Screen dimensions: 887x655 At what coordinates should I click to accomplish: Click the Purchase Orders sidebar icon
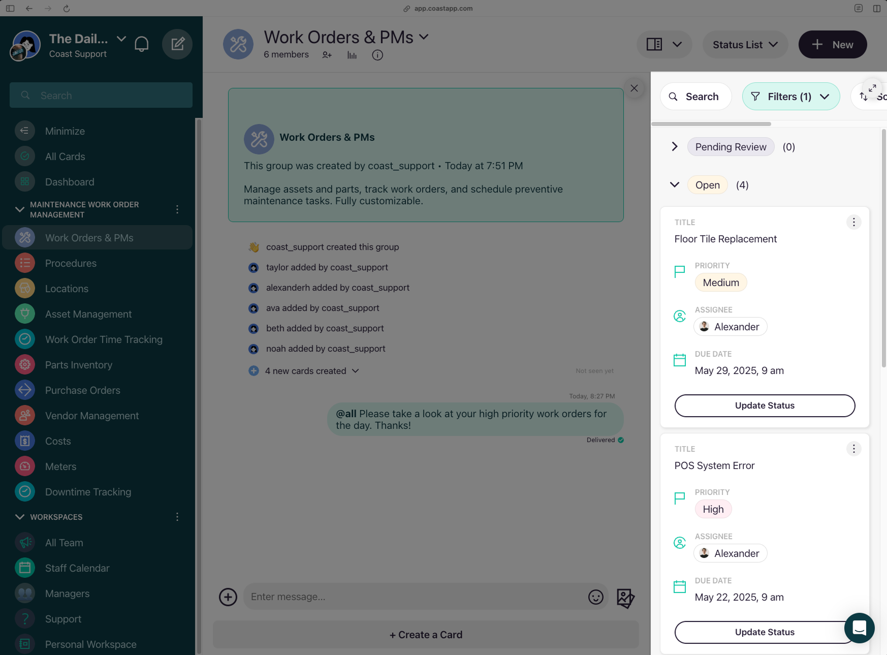[25, 390]
